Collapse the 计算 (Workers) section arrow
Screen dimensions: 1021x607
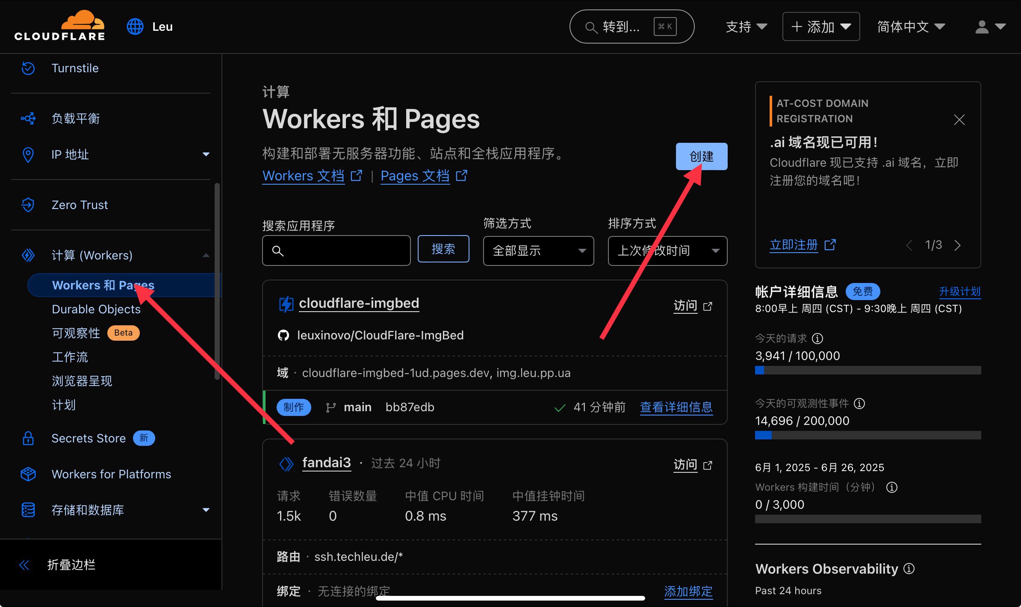(x=206, y=255)
